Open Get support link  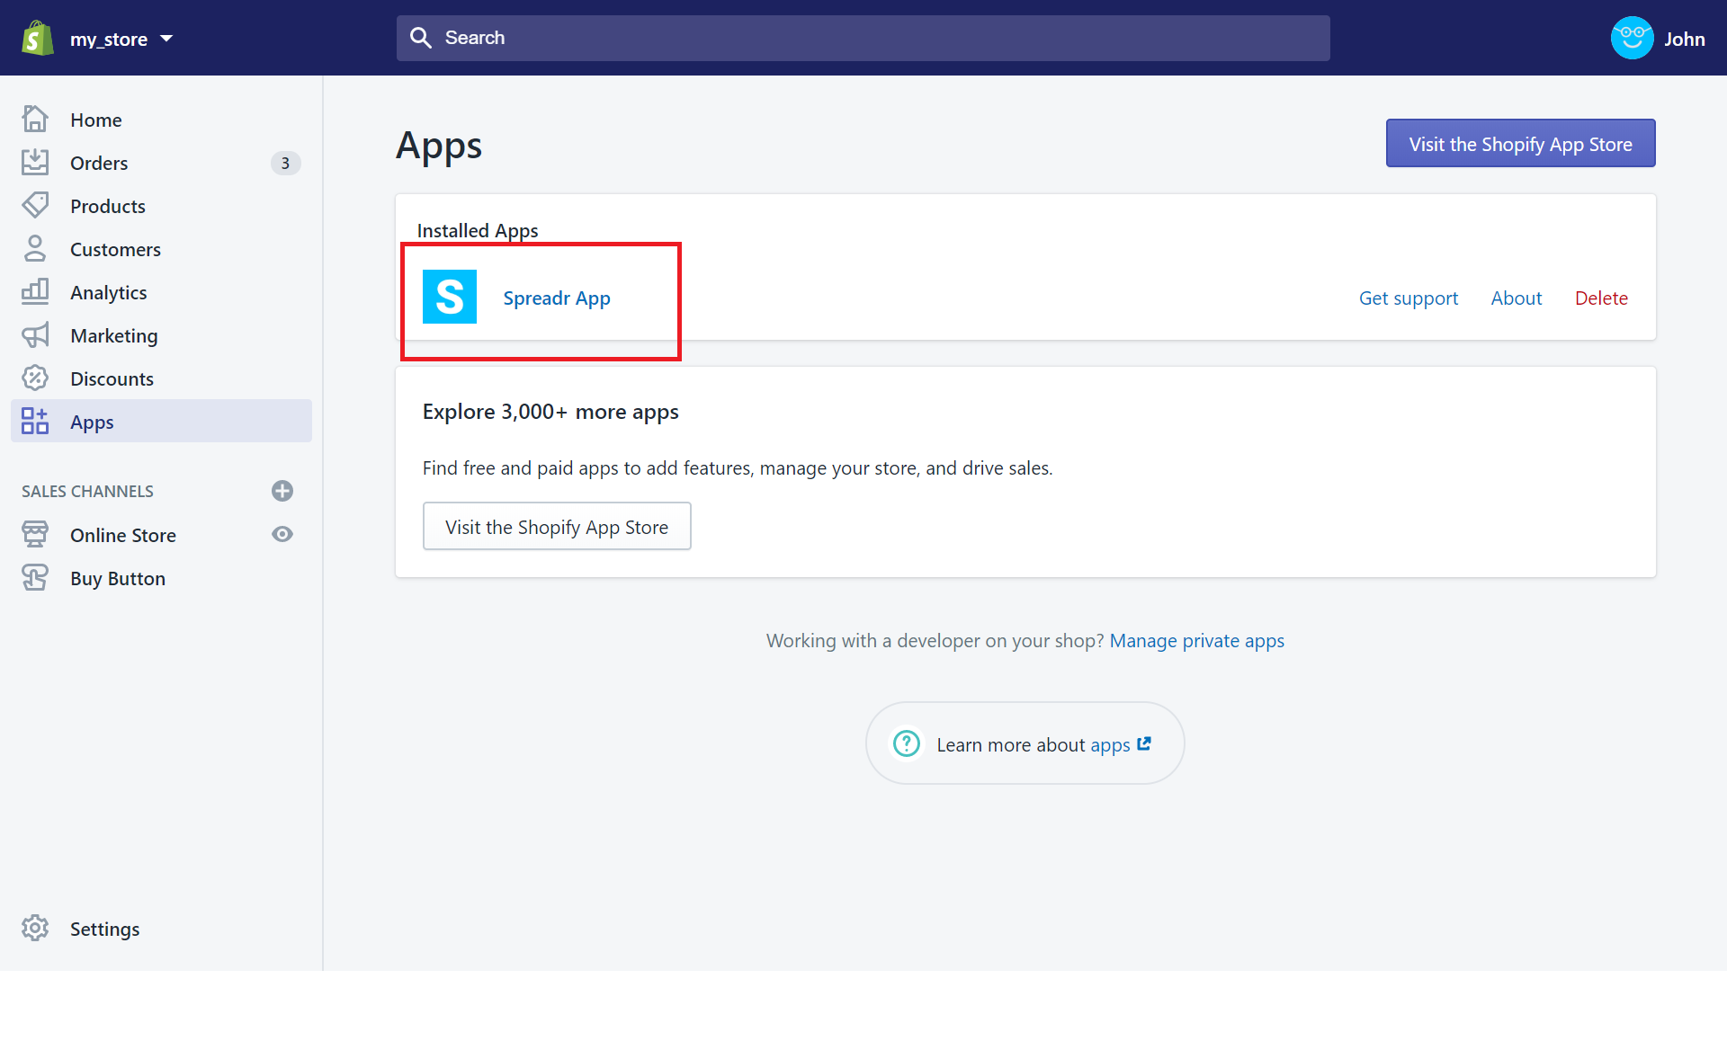[1408, 298]
